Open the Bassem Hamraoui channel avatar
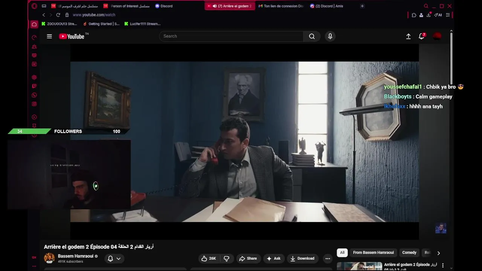482x271 pixels. [x=49, y=258]
